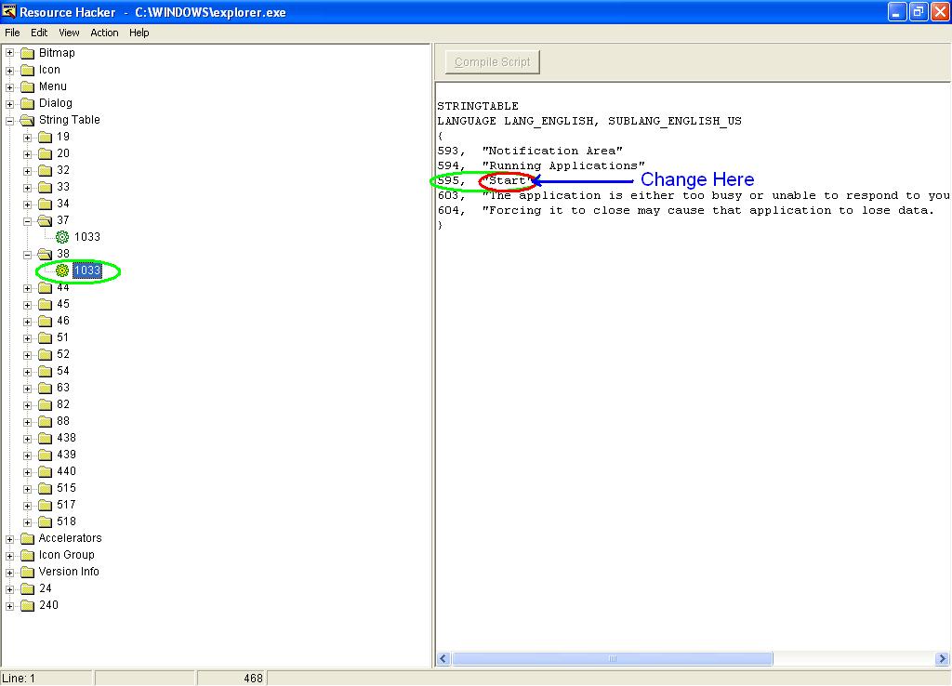Select the 1033 item under folder 37
Screen dimensions: 952x686
(86, 237)
